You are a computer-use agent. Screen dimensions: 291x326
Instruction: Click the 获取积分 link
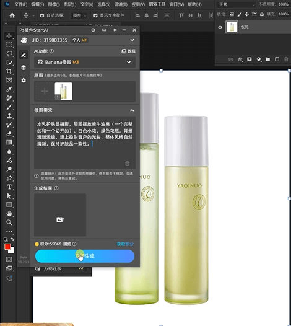pos(125,244)
